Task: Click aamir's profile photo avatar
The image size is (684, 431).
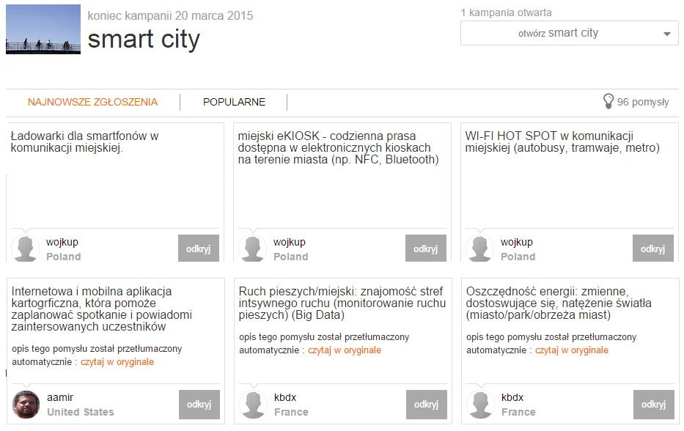Action: [26, 405]
